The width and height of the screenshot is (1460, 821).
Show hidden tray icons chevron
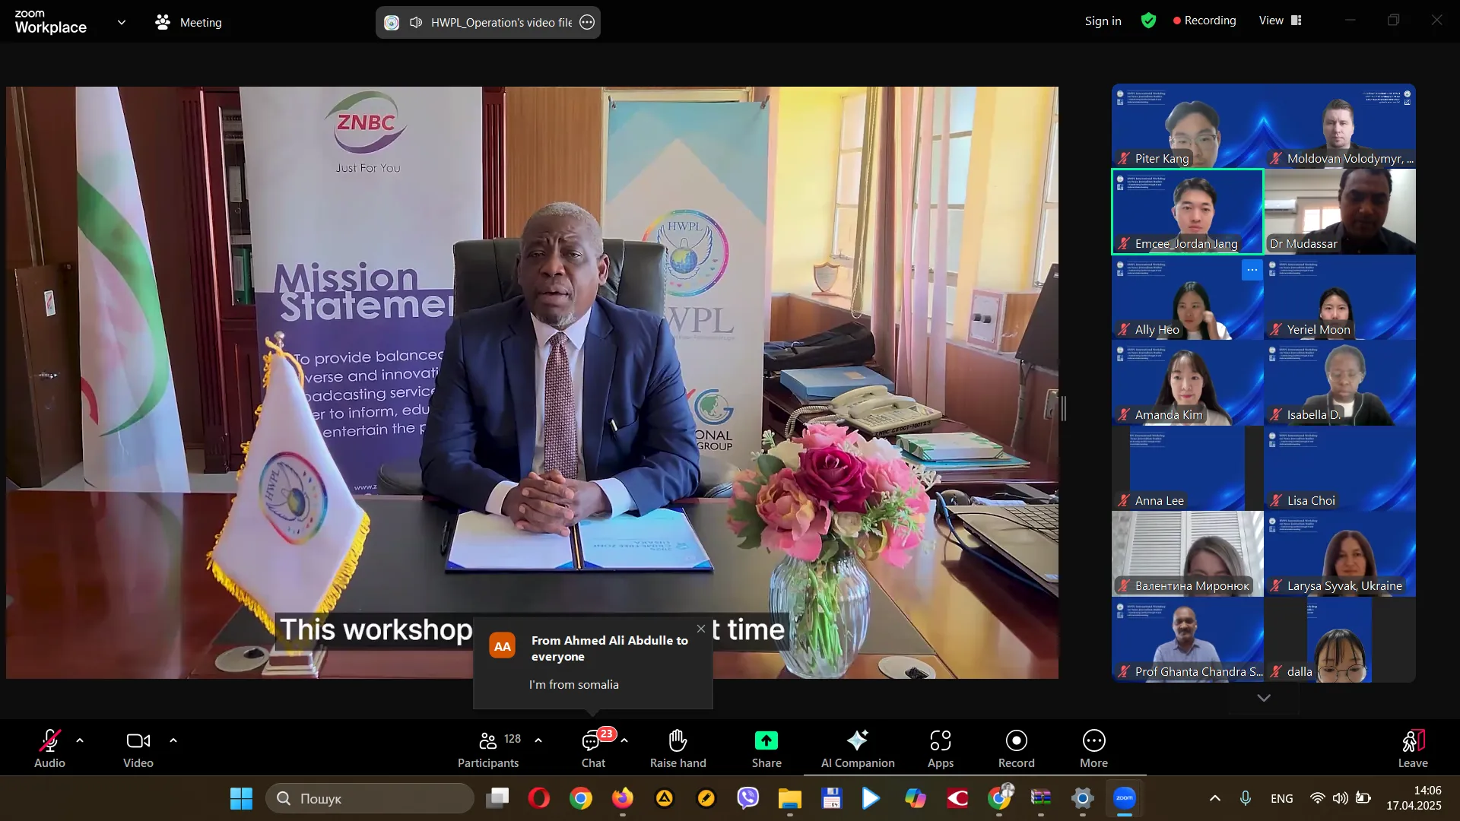(x=1215, y=798)
